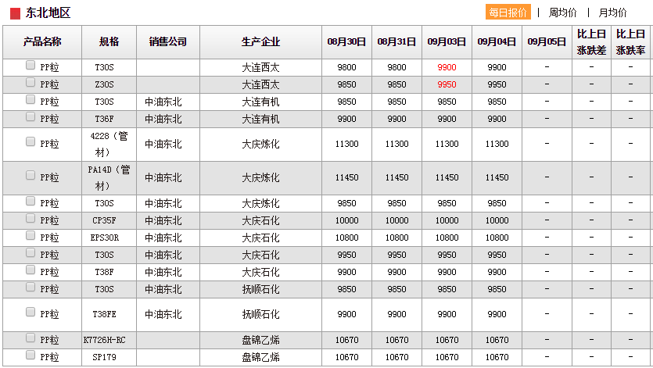
Task: Click 大连有机 producer in the T36F row
Action: (x=260, y=119)
